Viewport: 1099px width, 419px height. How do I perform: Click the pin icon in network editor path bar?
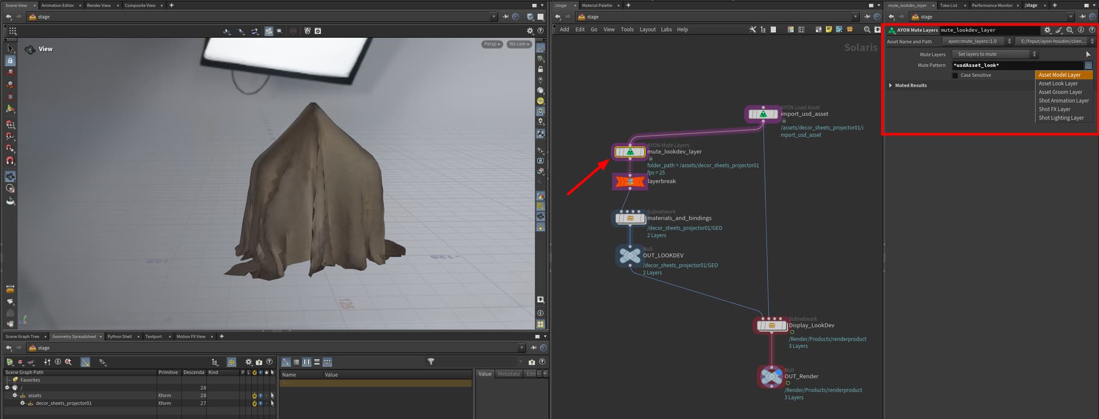click(867, 17)
